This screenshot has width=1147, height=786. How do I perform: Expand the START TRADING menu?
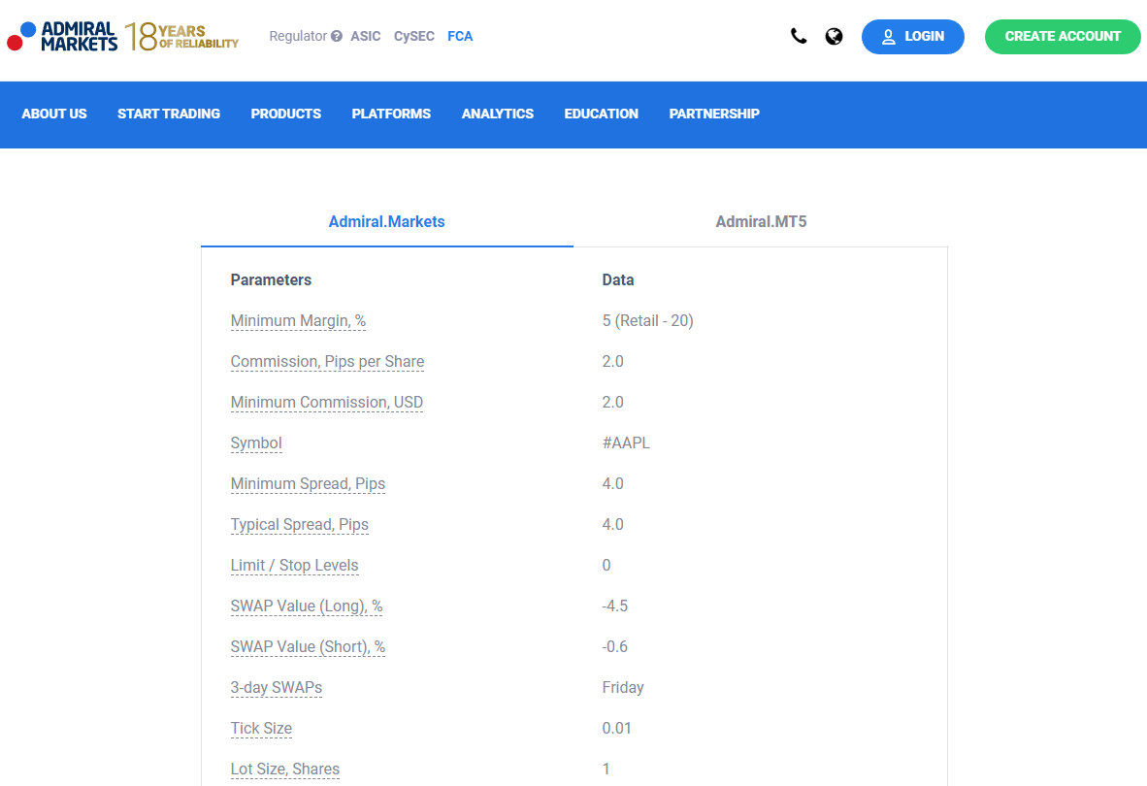coord(169,114)
